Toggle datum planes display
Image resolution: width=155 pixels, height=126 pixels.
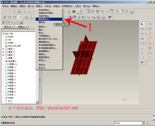click(26, 17)
